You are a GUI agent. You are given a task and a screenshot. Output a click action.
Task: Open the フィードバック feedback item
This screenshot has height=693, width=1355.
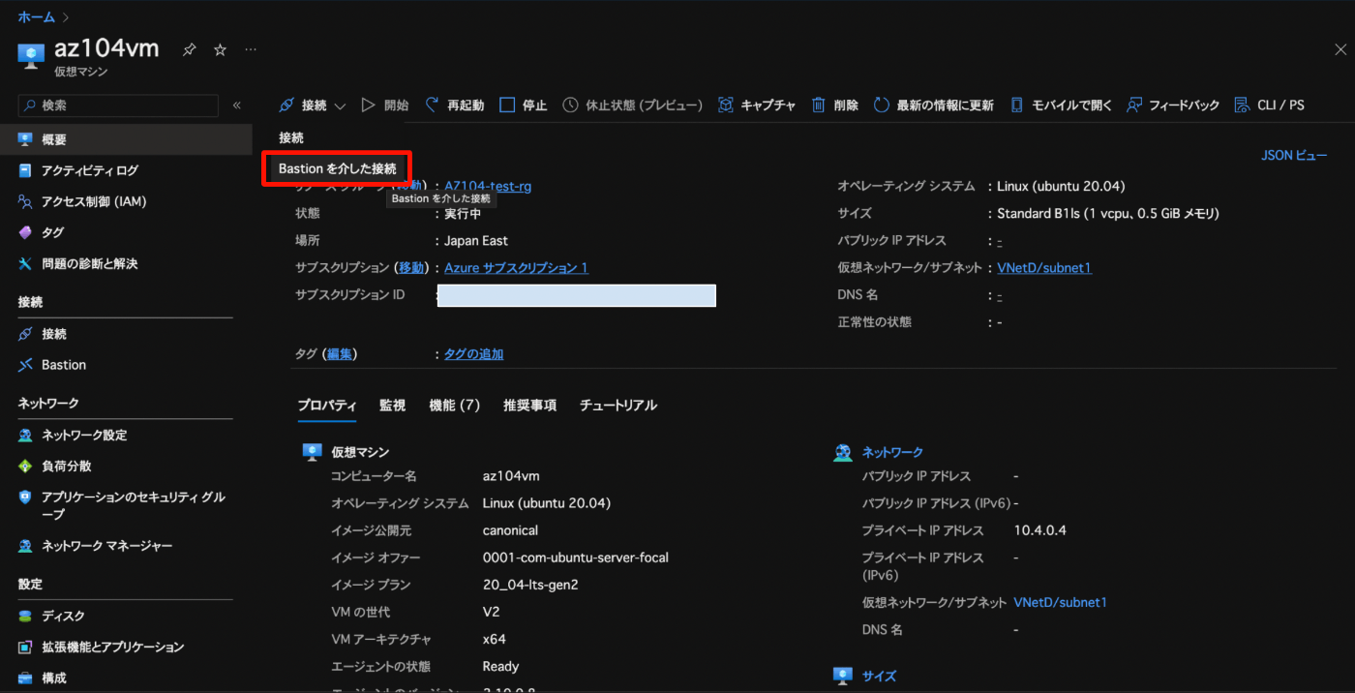click(x=1173, y=105)
